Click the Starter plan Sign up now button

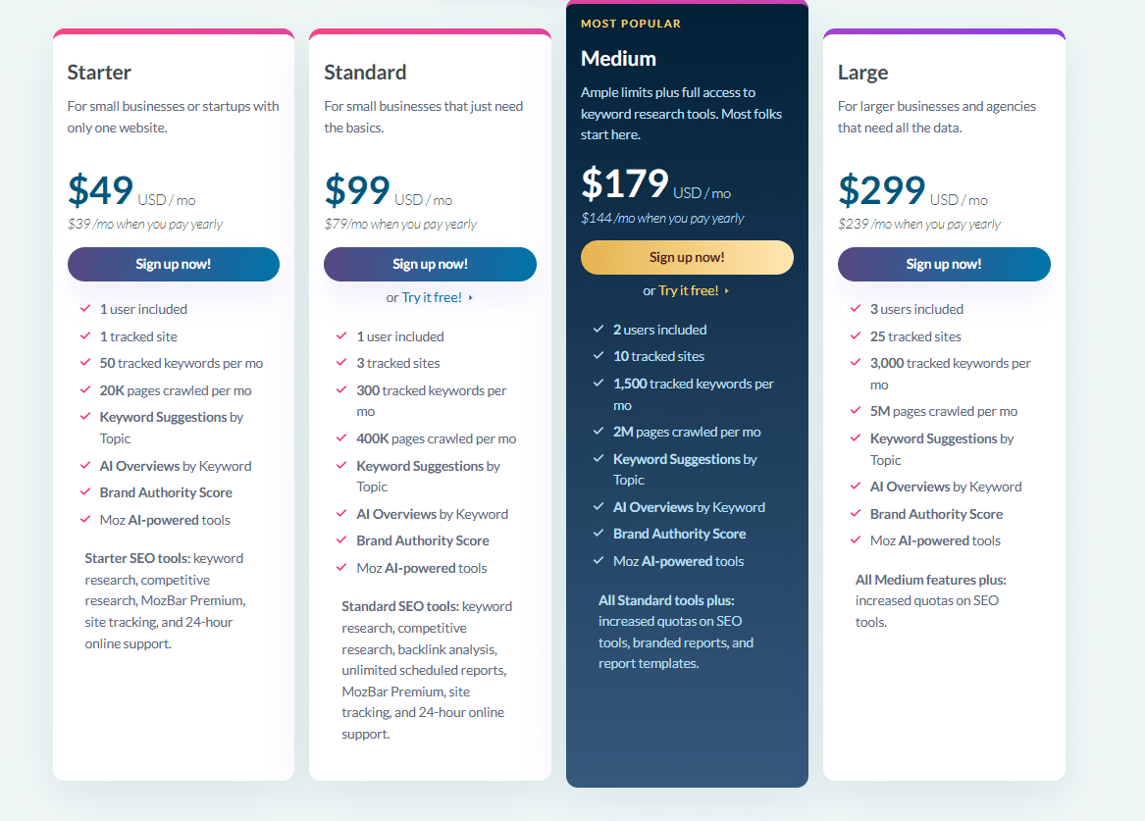(x=173, y=264)
